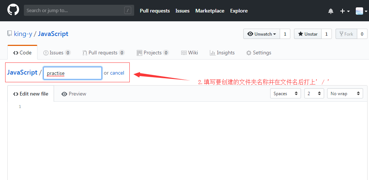Open Explore in top navigation

click(239, 11)
